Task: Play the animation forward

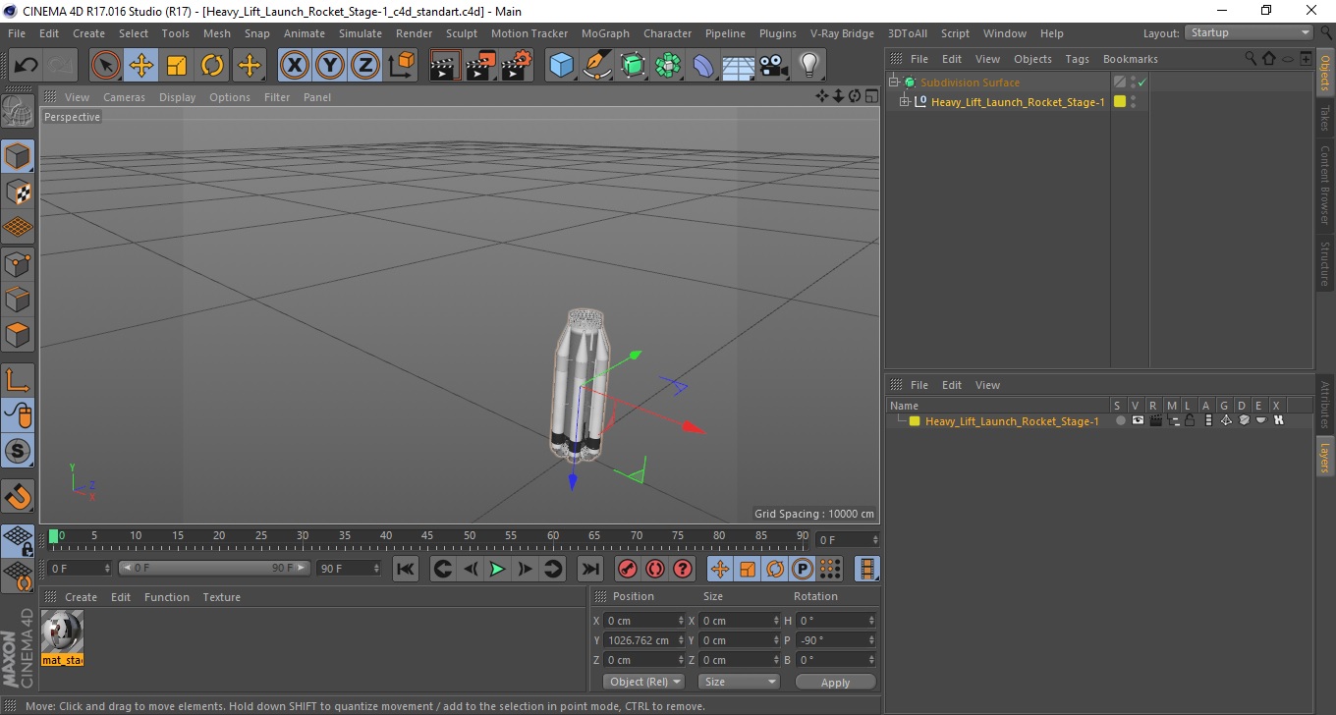Action: click(497, 569)
